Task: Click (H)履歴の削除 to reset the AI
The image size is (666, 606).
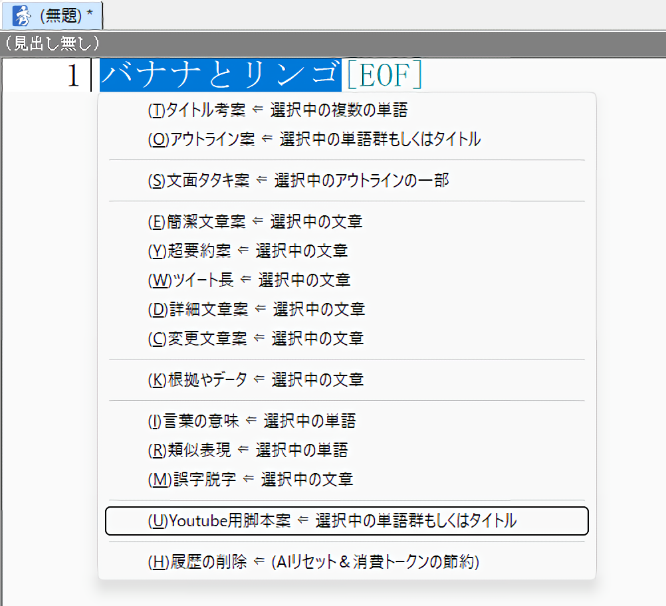Action: tap(313, 562)
